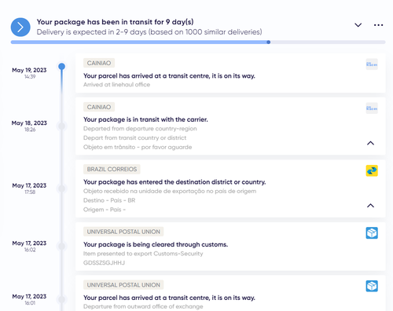Click the BRAZIL CORREIOS carrier tag

pos(112,170)
